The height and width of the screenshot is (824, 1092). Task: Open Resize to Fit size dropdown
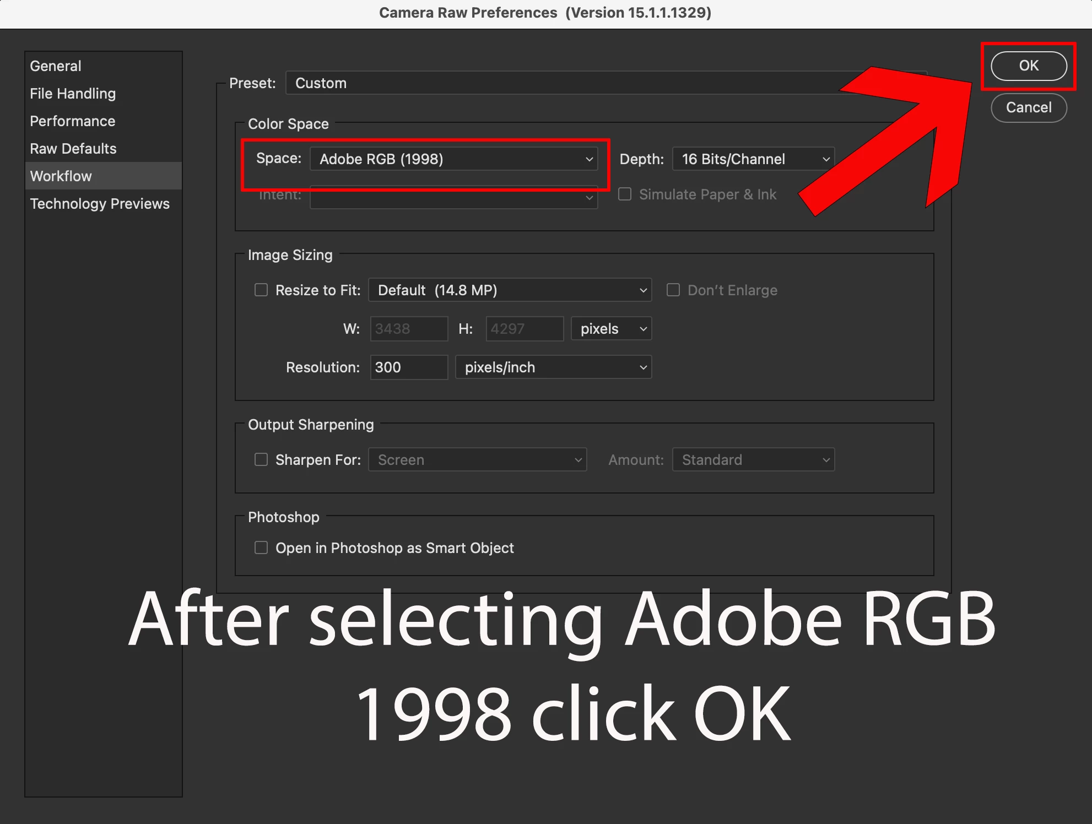510,290
